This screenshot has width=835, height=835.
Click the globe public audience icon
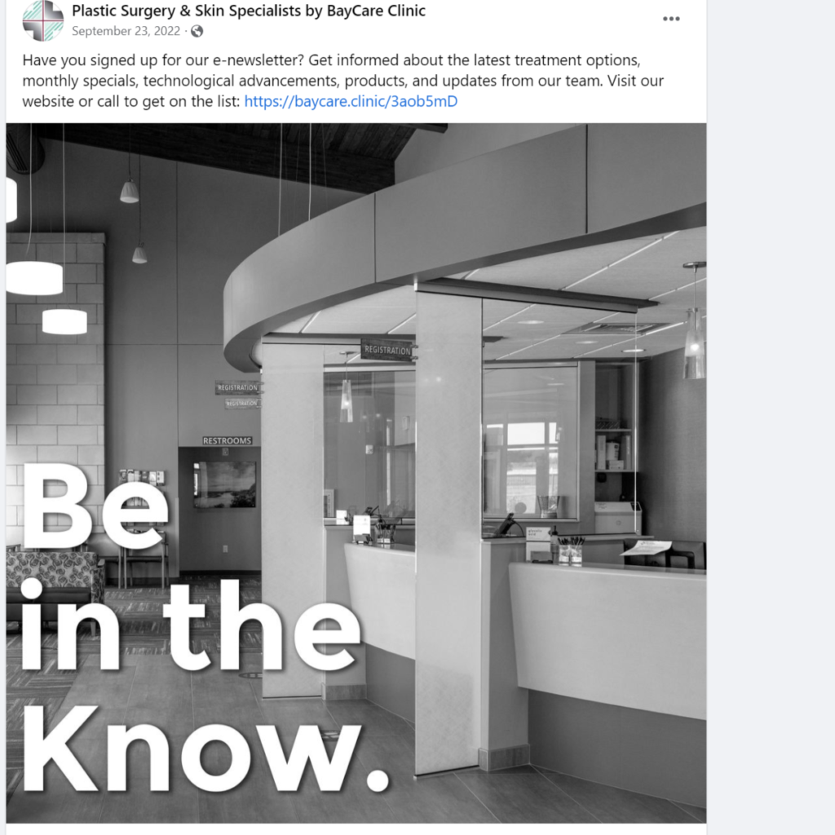click(197, 32)
